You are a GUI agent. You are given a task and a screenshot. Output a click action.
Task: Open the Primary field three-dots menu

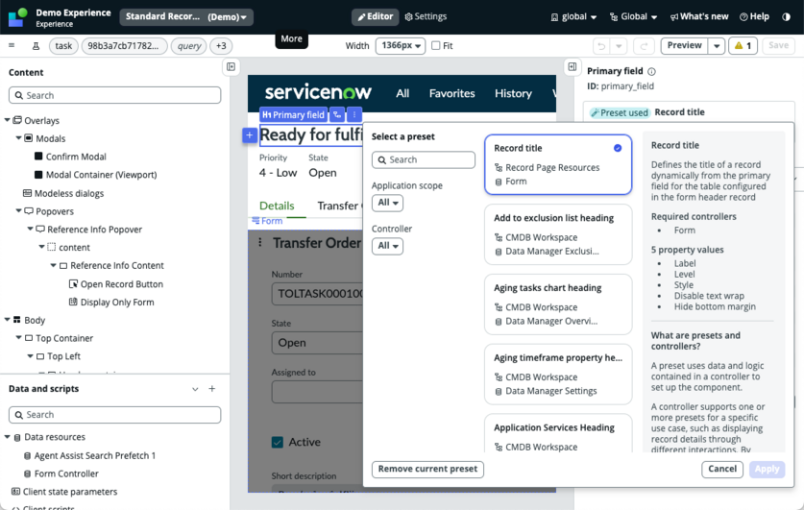354,115
